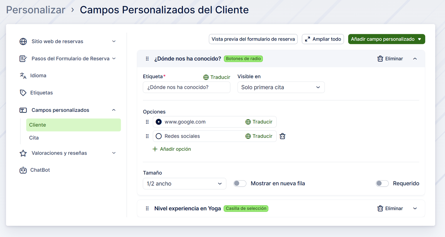
Task: Click the ChatBot robot icon
Action: tap(23, 170)
